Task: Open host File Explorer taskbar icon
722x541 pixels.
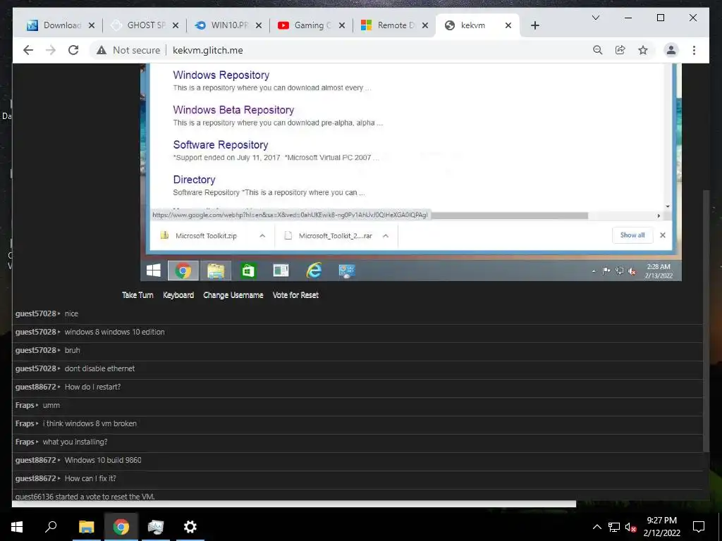Action: [x=86, y=527]
